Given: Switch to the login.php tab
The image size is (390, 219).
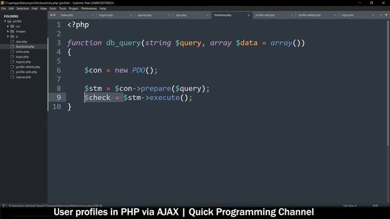Looking at the screenshot, I should click(347, 15).
